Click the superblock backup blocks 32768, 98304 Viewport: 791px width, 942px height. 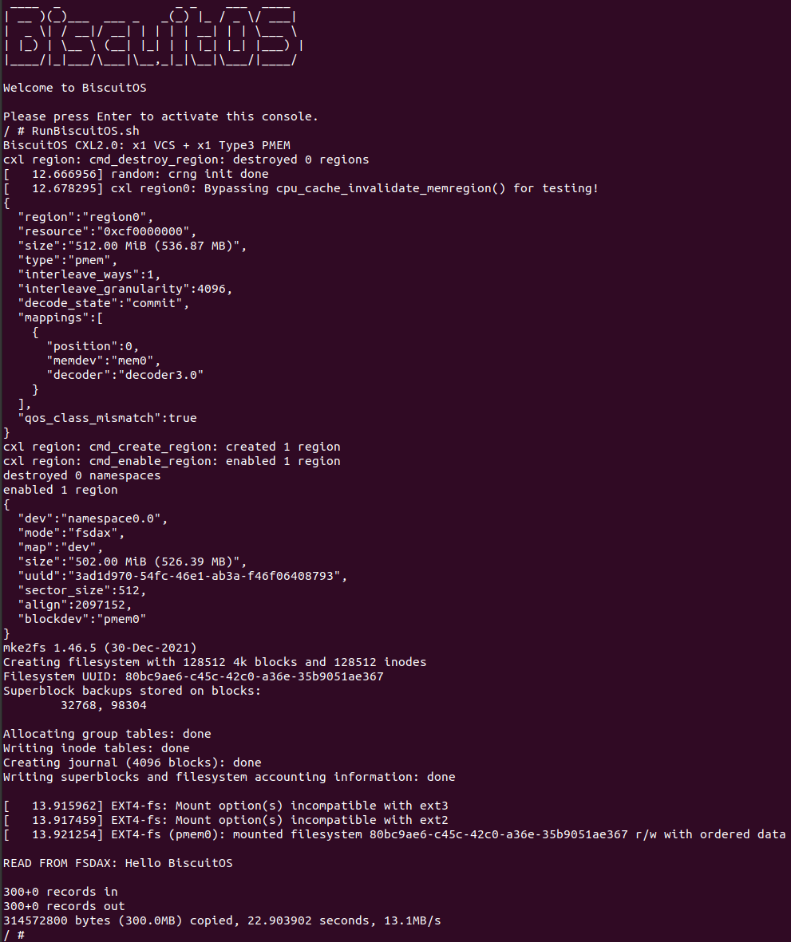click(104, 705)
